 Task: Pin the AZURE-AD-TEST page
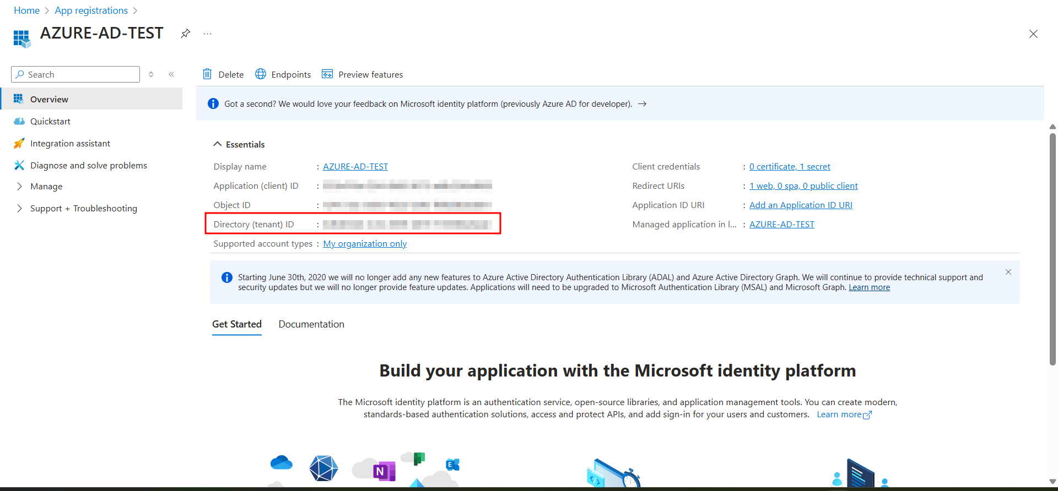[x=186, y=34]
